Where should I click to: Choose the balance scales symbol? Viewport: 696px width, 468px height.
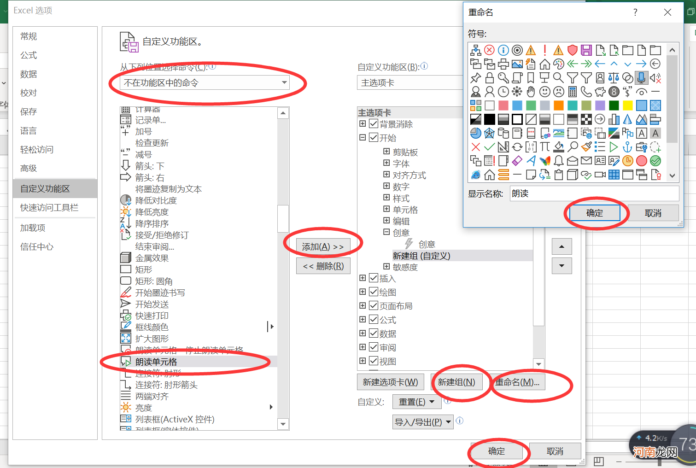(x=614, y=78)
